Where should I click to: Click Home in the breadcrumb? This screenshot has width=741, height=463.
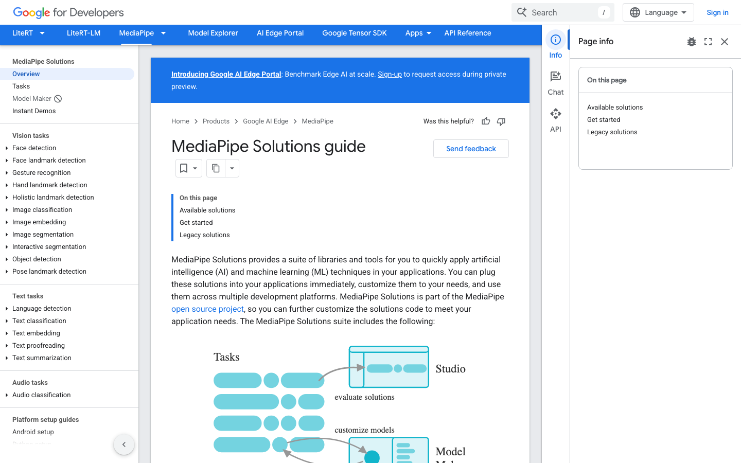[x=180, y=121]
